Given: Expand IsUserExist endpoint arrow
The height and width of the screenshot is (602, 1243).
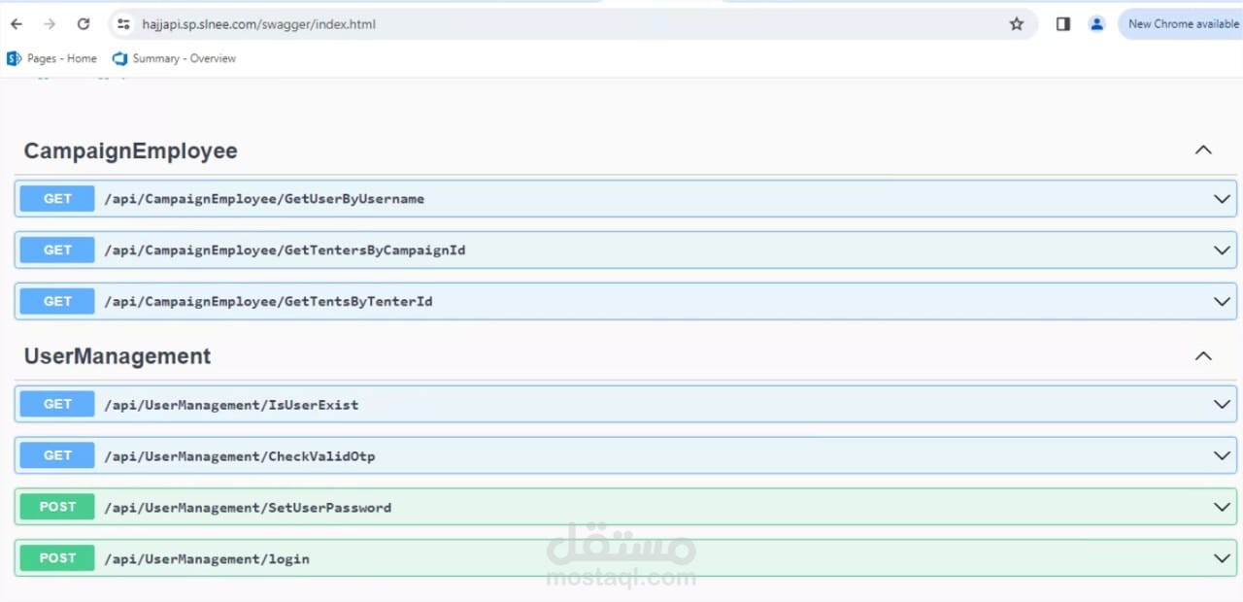Looking at the screenshot, I should pyautogui.click(x=1222, y=405).
